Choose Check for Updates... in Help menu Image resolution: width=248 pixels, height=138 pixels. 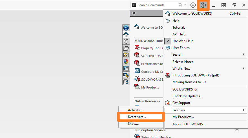187,96
